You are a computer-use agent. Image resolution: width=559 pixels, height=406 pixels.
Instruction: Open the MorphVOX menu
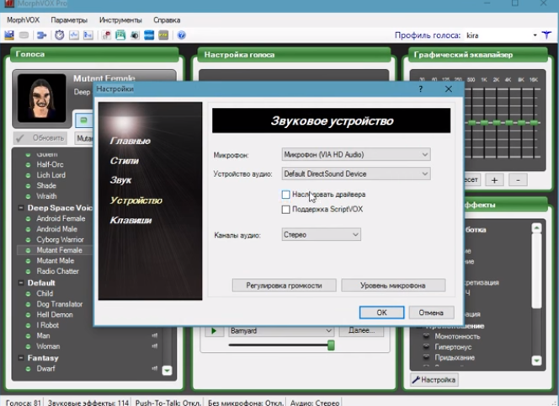(x=24, y=20)
